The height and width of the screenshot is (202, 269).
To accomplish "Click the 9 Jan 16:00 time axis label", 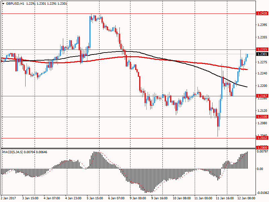I will (159, 198).
